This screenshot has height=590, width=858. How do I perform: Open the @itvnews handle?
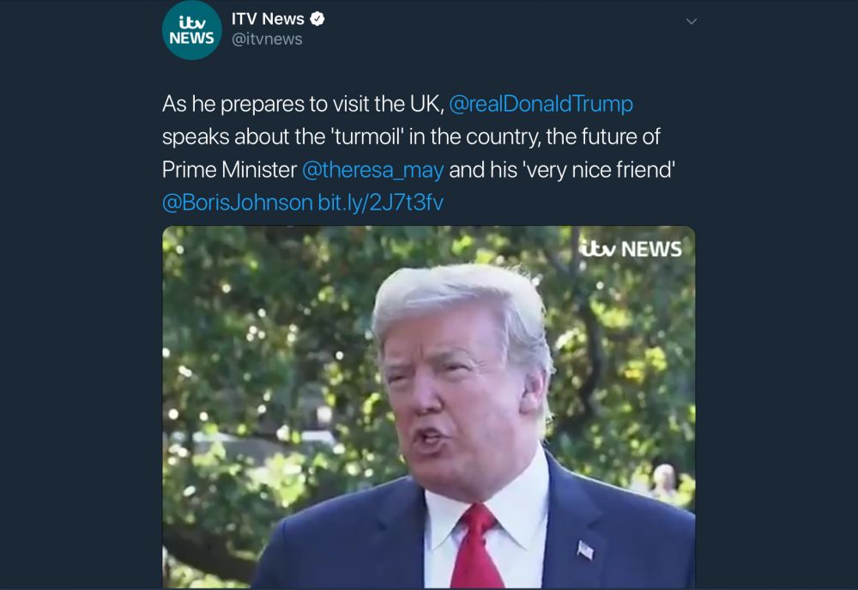pyautogui.click(x=267, y=40)
